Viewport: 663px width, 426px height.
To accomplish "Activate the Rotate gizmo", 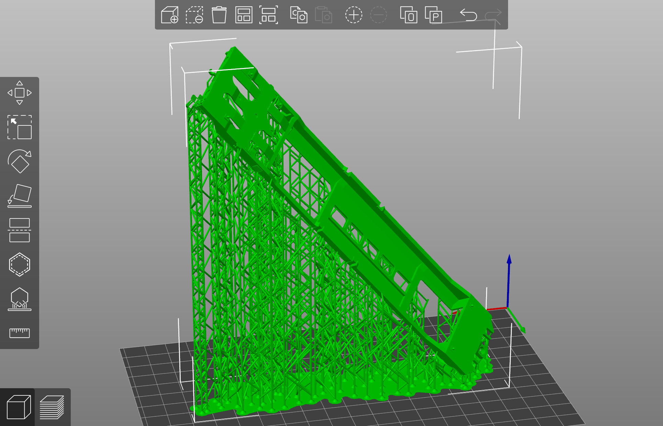I will click(20, 161).
